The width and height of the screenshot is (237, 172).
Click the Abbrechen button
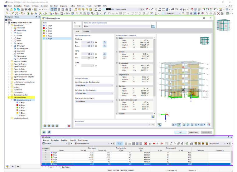pos(193,132)
